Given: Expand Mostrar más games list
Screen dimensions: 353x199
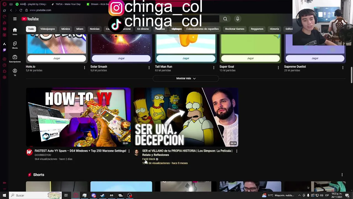Looking at the screenshot, I should pyautogui.click(x=186, y=78).
